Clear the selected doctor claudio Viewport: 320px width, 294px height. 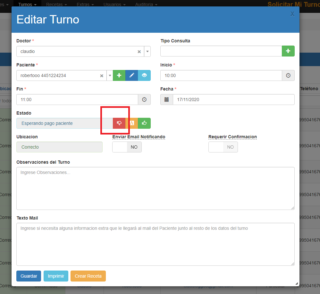[x=139, y=52]
